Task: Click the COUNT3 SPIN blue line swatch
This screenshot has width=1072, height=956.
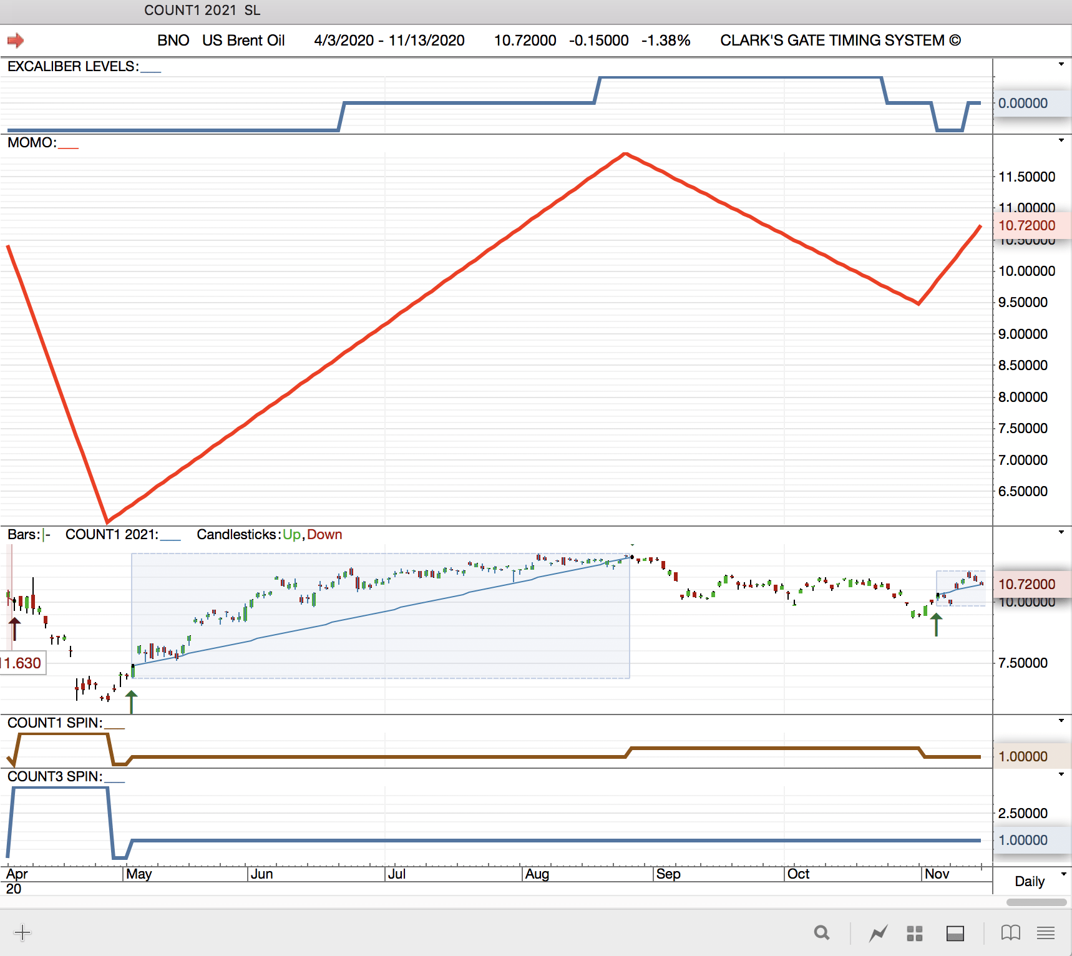Action: (x=115, y=782)
